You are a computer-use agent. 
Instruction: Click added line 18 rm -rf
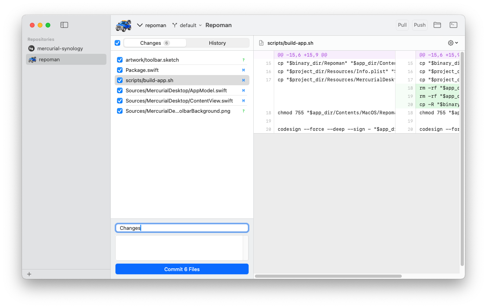pos(439,88)
